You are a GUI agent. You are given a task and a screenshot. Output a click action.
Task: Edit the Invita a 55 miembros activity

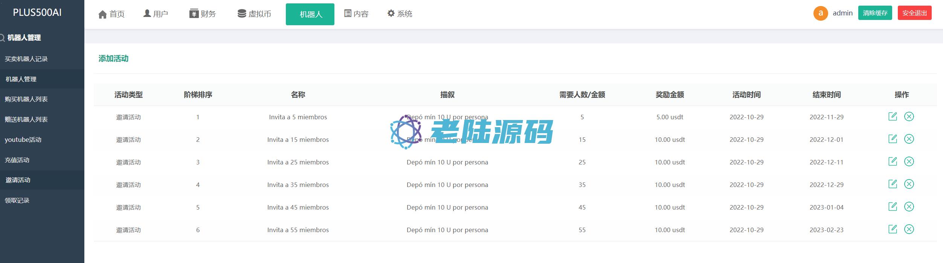coord(892,230)
